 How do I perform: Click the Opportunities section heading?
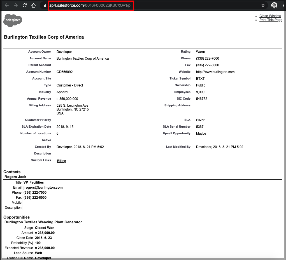[x=17, y=217]
